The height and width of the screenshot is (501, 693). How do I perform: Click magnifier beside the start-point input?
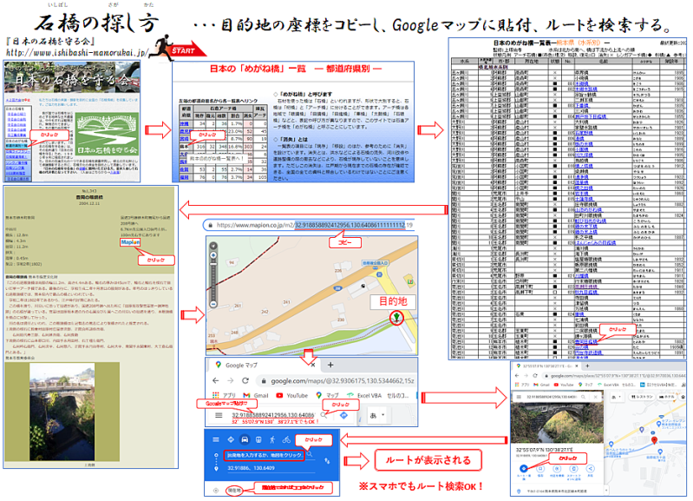[310, 454]
